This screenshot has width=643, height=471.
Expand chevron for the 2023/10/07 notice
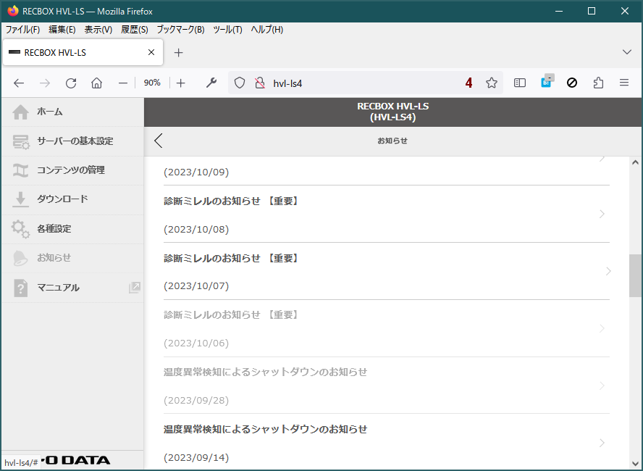608,271
